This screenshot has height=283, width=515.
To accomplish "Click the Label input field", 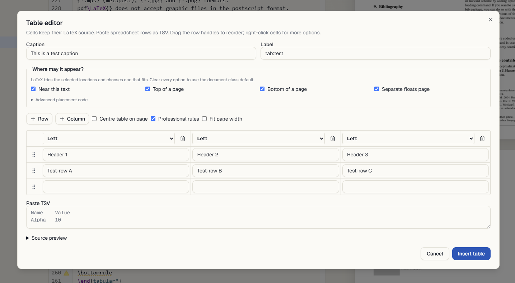I will [x=375, y=53].
